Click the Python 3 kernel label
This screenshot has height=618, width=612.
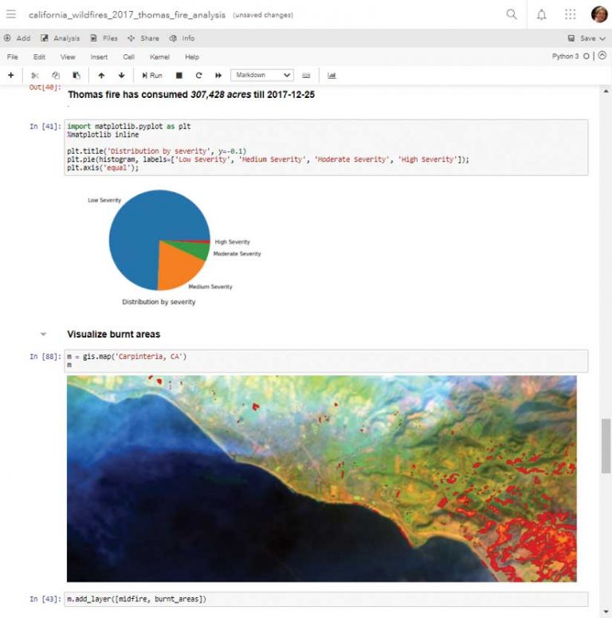(x=565, y=57)
